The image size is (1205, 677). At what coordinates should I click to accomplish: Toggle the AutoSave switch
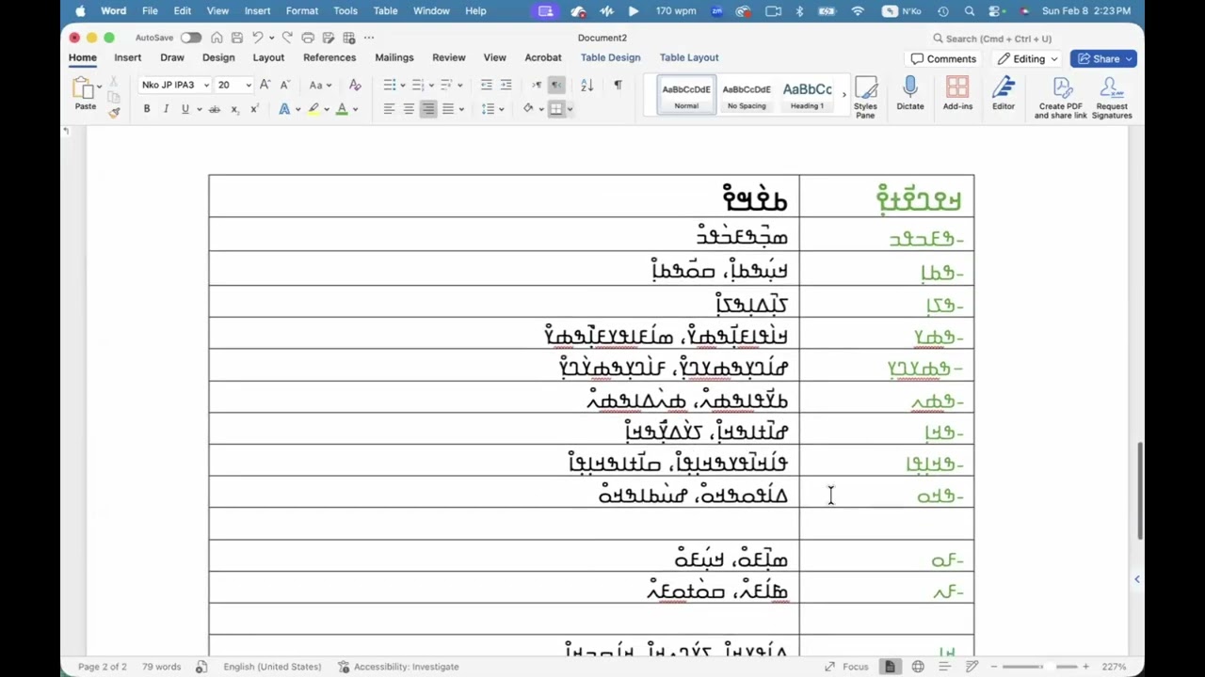pos(191,38)
